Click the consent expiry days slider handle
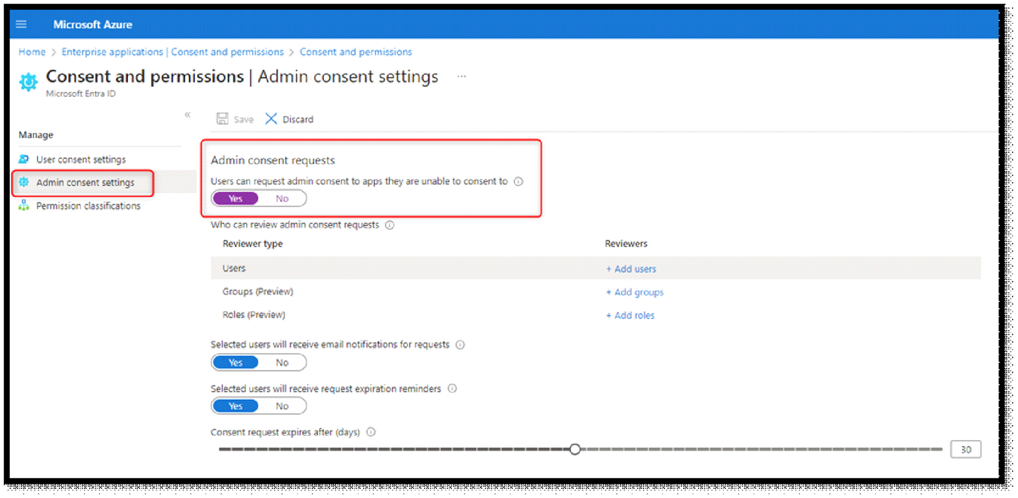The width and height of the screenshot is (1018, 498). click(574, 449)
